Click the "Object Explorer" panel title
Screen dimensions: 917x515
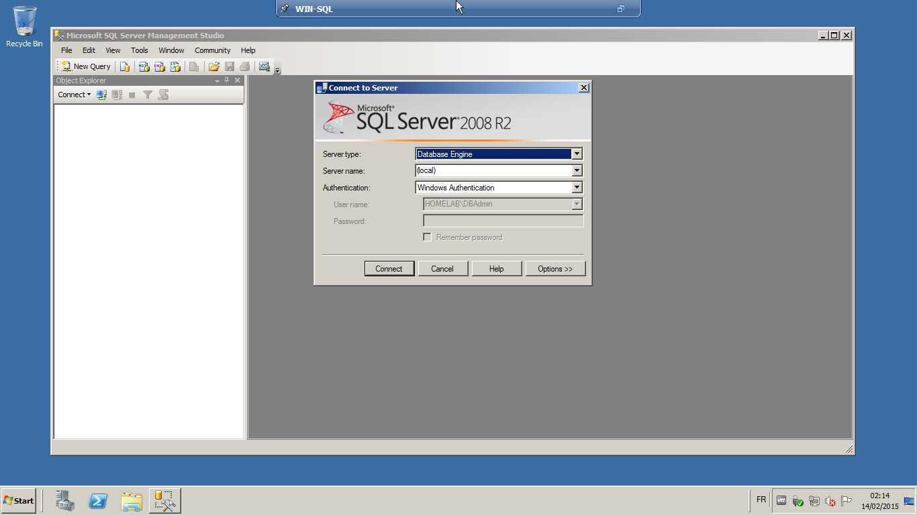click(81, 80)
